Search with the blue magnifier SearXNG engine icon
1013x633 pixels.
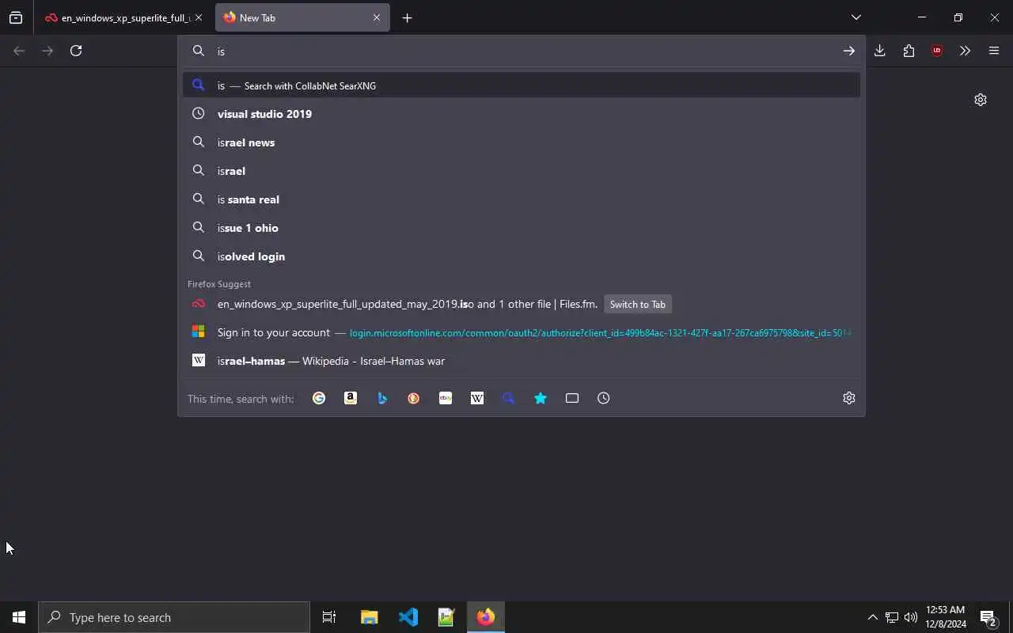click(x=509, y=398)
